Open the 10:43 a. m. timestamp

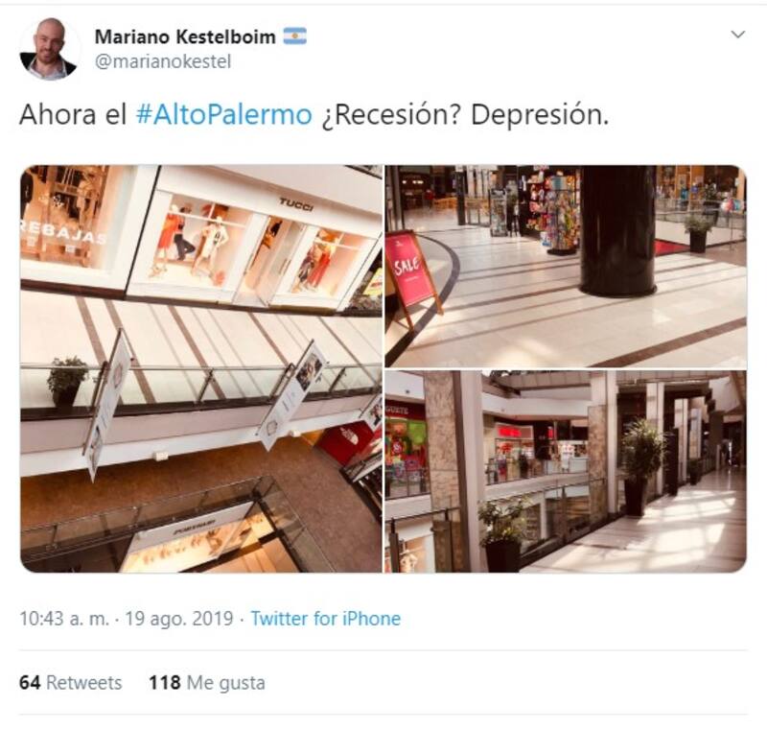[x=64, y=619]
